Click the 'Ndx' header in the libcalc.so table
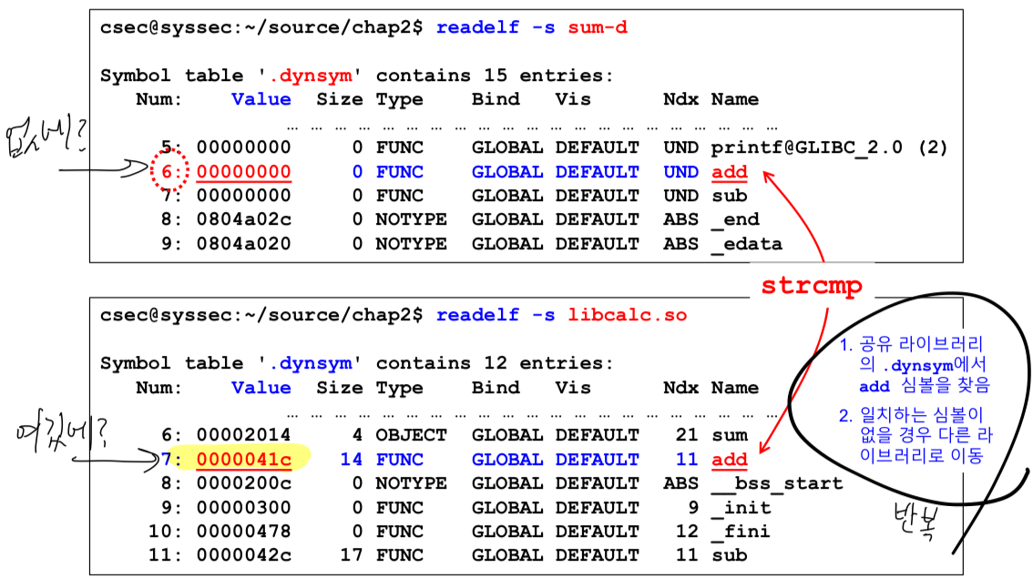1033x578 pixels. [x=680, y=388]
